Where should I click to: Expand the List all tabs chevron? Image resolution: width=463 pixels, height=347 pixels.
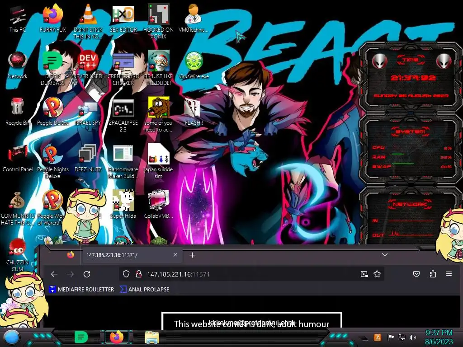384,255
